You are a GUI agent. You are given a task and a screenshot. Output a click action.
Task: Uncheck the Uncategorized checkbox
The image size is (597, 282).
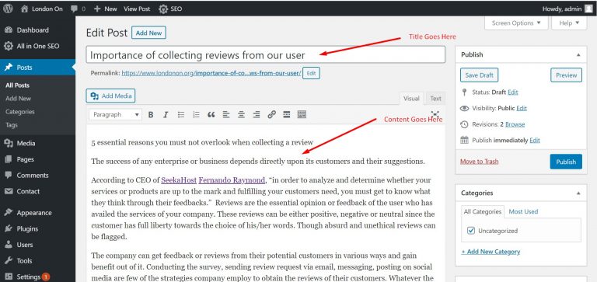pyautogui.click(x=471, y=231)
